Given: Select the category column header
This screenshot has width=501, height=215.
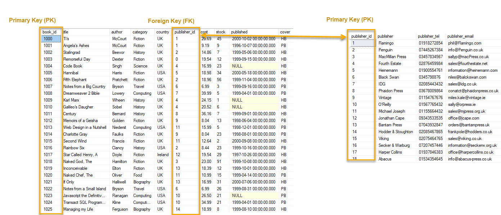Looking at the screenshot, I should pos(140,32).
